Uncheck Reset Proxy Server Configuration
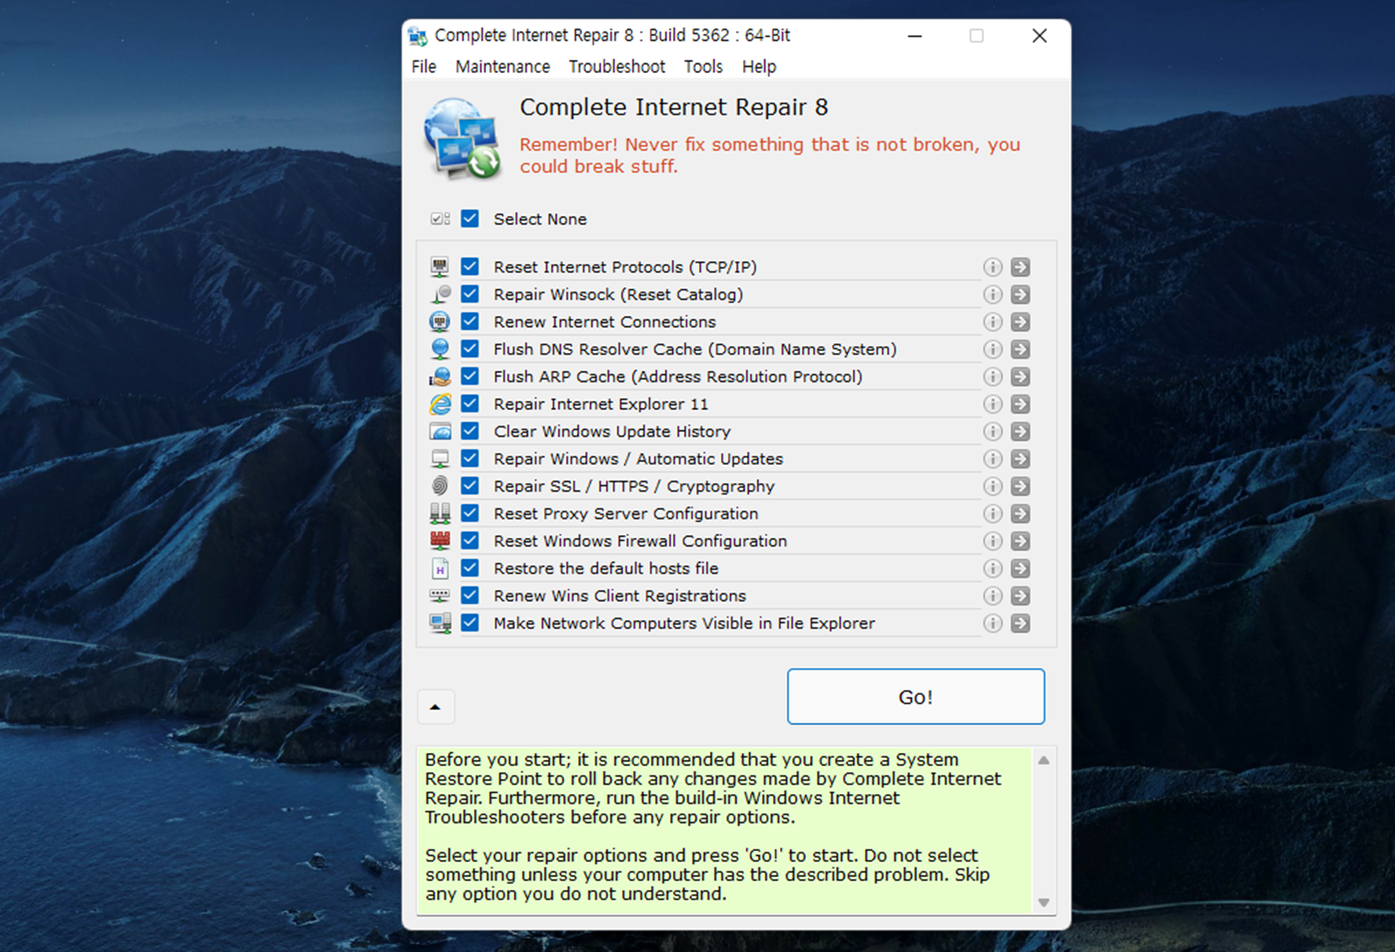 click(x=470, y=512)
